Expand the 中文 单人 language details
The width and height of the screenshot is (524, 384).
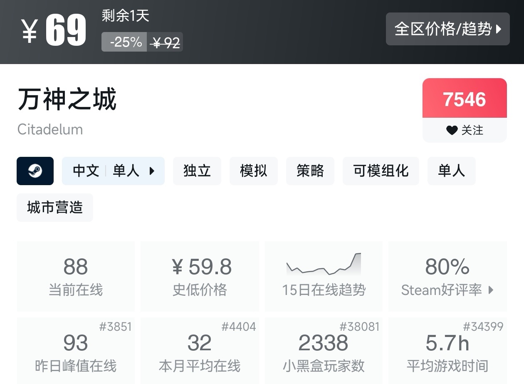tap(113, 171)
